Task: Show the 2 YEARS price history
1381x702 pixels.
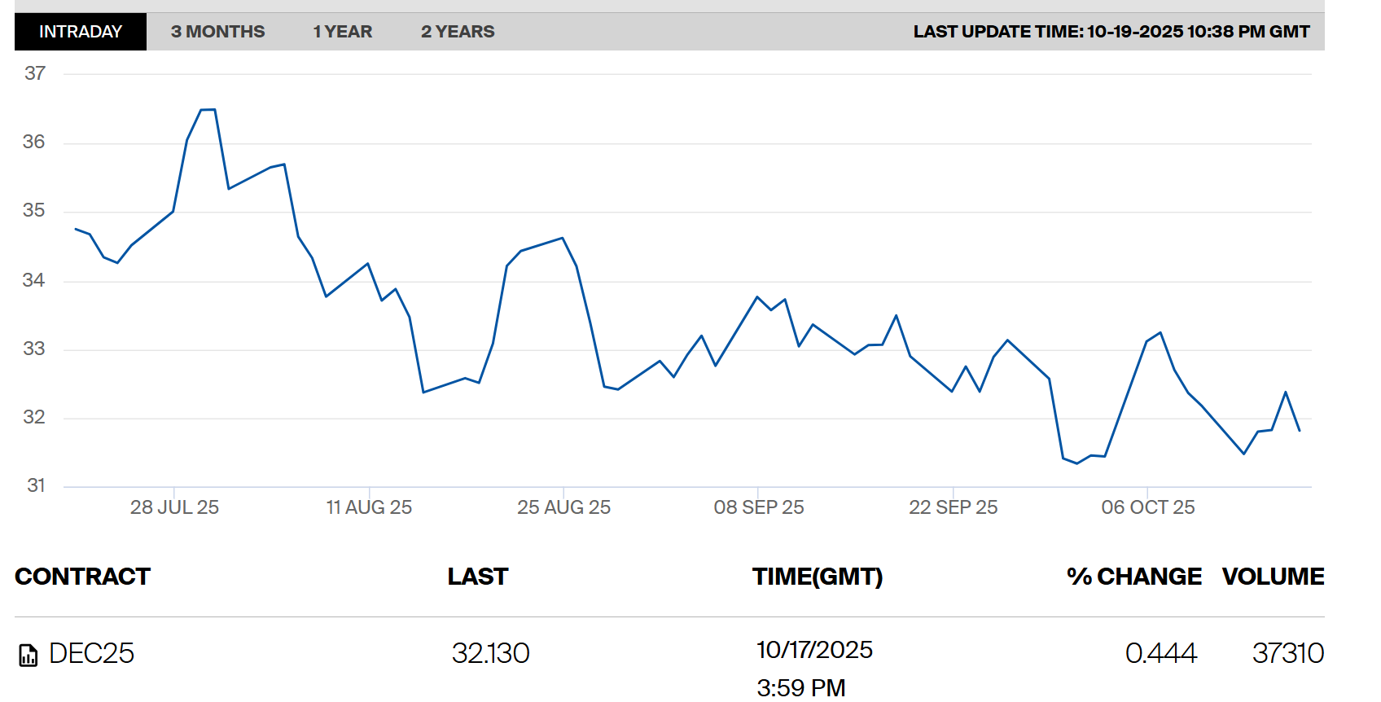Action: [x=458, y=32]
